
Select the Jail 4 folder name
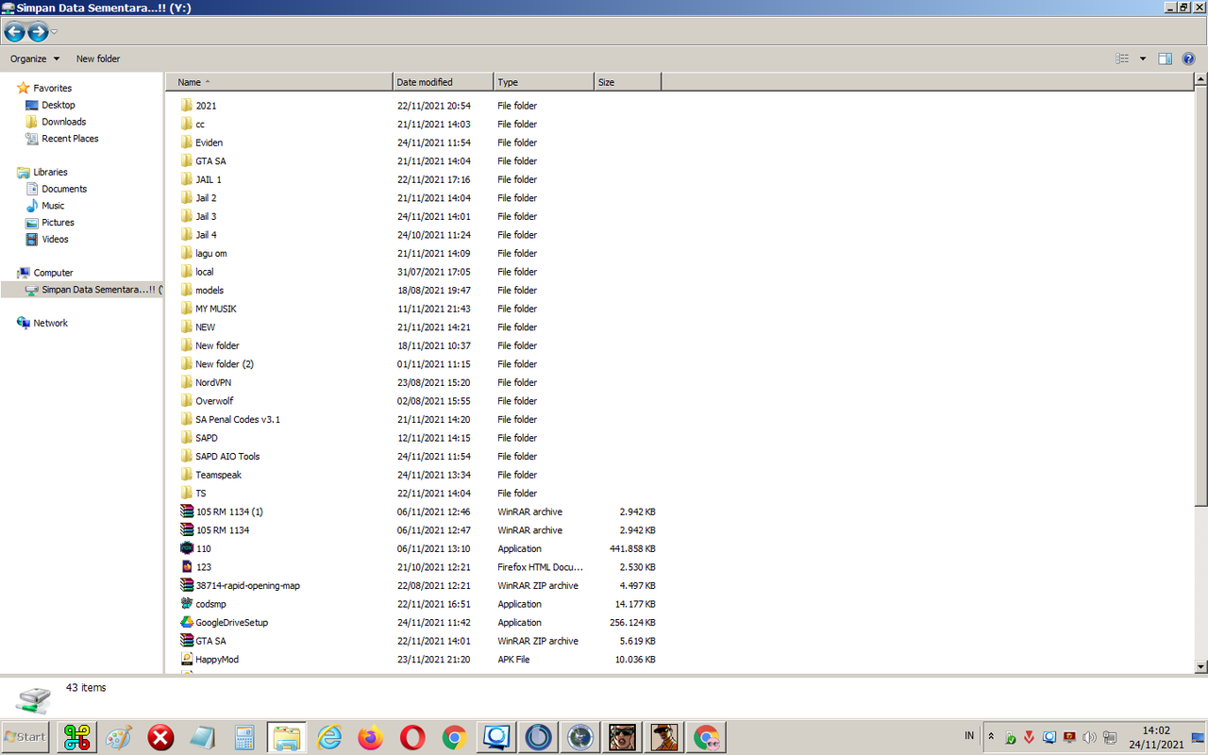tap(206, 235)
